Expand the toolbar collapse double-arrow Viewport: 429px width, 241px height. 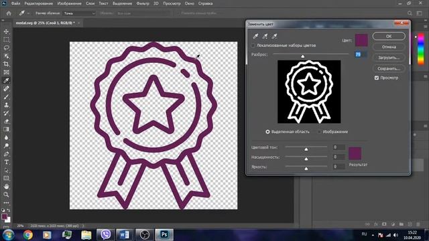3,21
